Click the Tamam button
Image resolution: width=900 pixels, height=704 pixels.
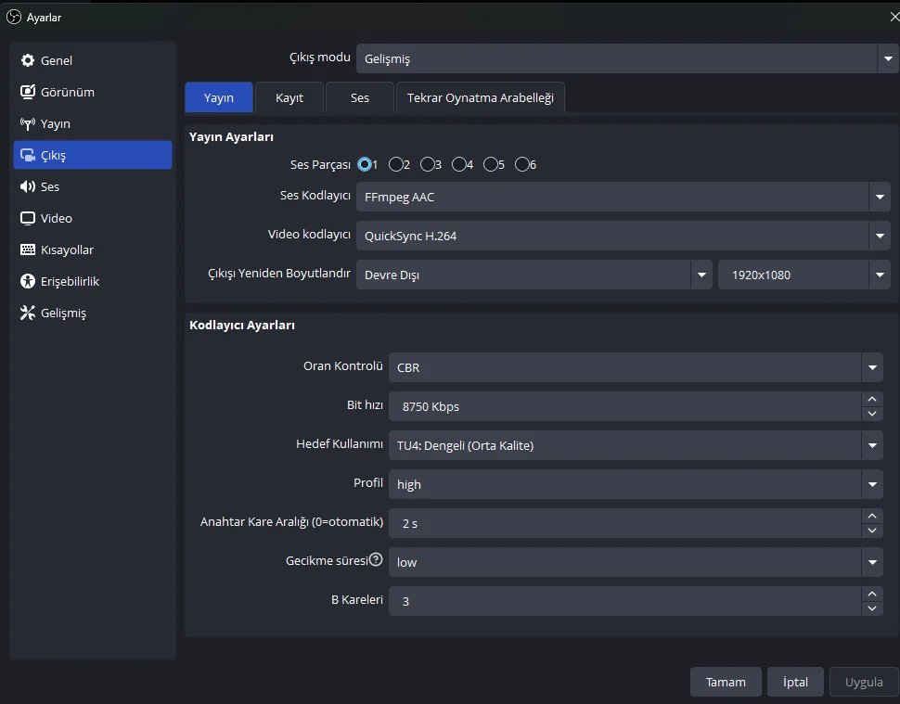pos(726,682)
